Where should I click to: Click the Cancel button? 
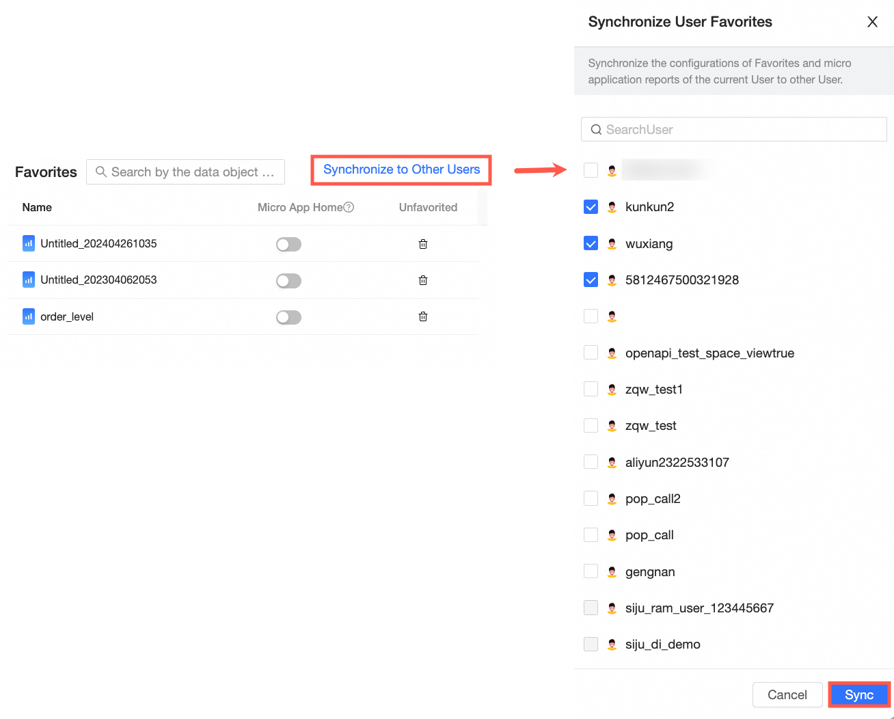tap(787, 694)
